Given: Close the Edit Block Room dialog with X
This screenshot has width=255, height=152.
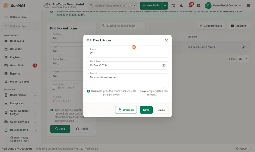Looking at the screenshot, I should (x=166, y=40).
